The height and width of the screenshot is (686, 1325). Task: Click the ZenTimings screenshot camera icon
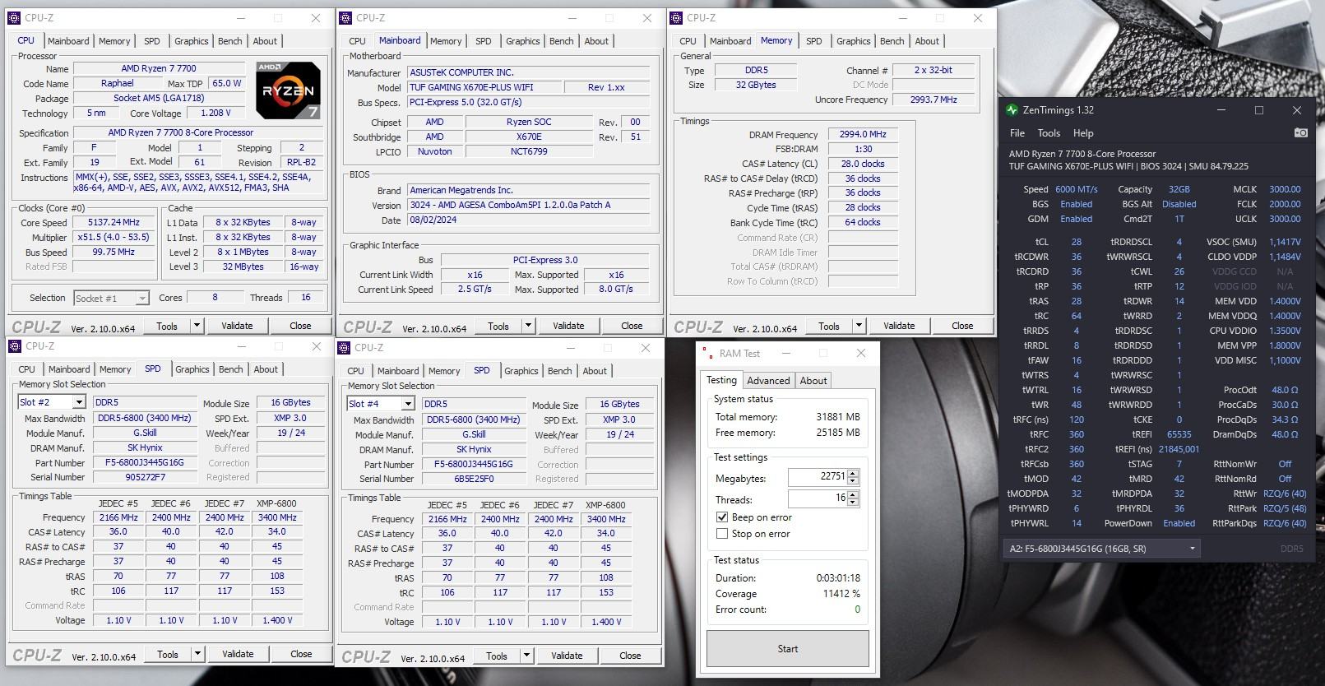(x=1300, y=132)
